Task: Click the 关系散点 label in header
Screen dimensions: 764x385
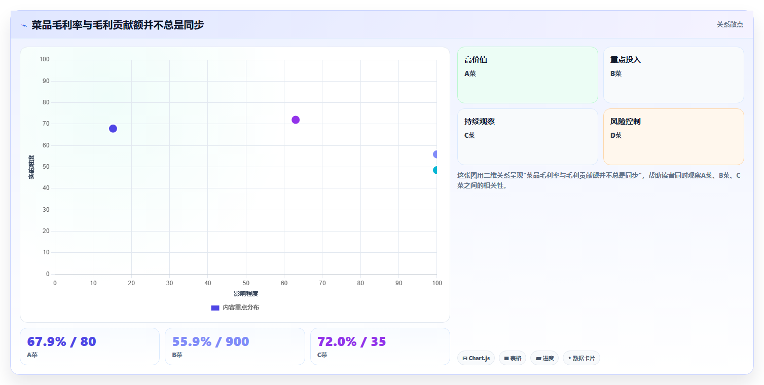Action: tap(730, 24)
